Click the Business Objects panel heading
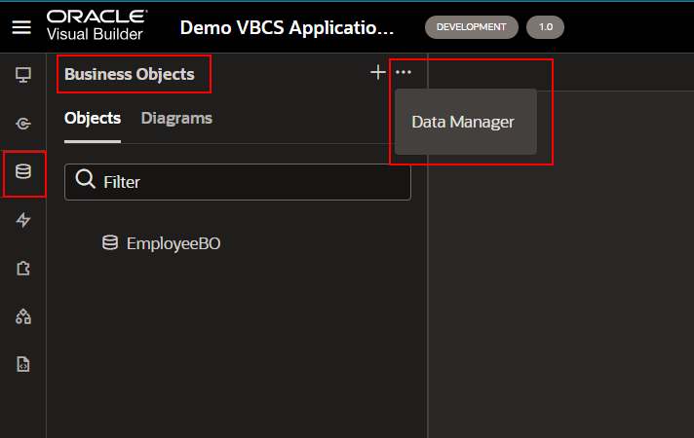694x438 pixels. (x=130, y=74)
